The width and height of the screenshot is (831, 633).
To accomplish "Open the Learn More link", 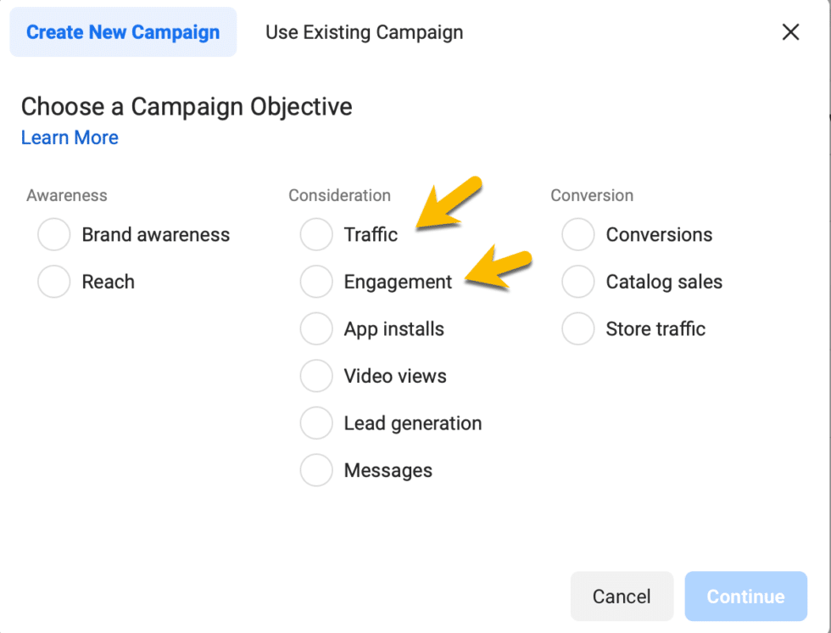I will click(x=70, y=137).
